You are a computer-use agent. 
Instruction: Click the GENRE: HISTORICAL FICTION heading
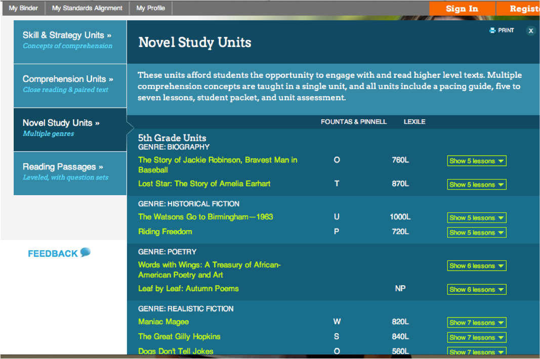[x=189, y=204]
